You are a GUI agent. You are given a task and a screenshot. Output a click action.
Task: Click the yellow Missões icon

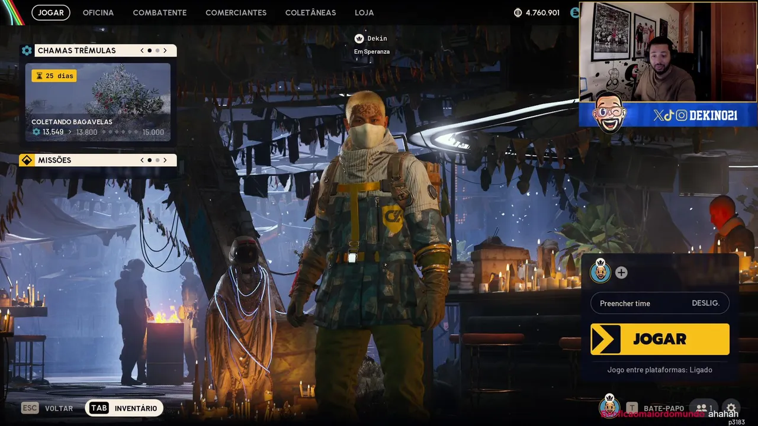click(x=27, y=160)
